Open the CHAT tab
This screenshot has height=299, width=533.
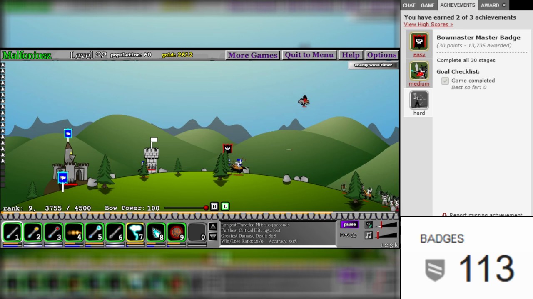tap(409, 5)
